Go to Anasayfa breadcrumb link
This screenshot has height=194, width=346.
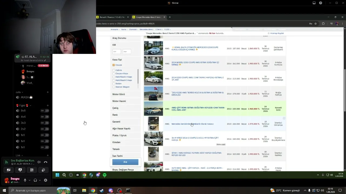pos(114,29)
